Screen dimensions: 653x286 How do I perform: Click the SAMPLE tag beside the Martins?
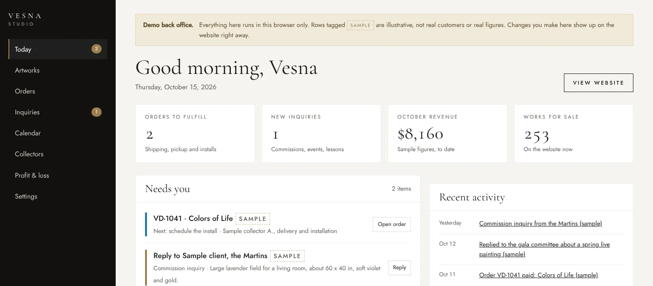tap(287, 256)
